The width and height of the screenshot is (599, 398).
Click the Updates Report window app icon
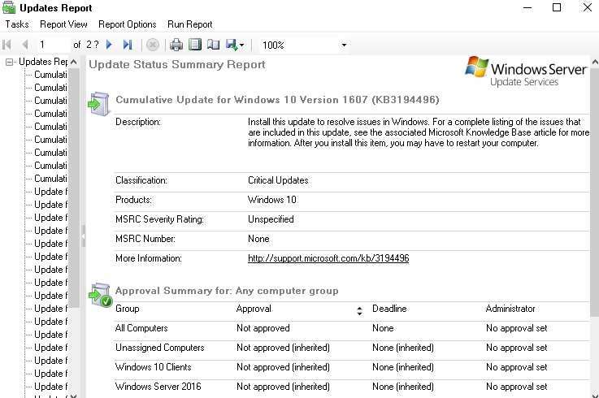9,7
